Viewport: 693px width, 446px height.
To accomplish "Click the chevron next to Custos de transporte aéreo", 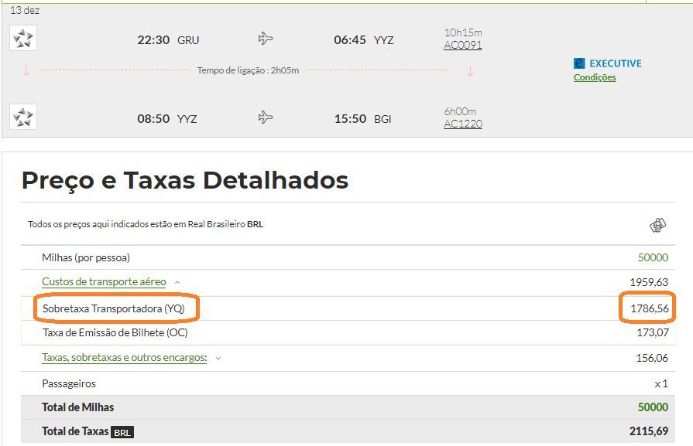I will (x=177, y=282).
